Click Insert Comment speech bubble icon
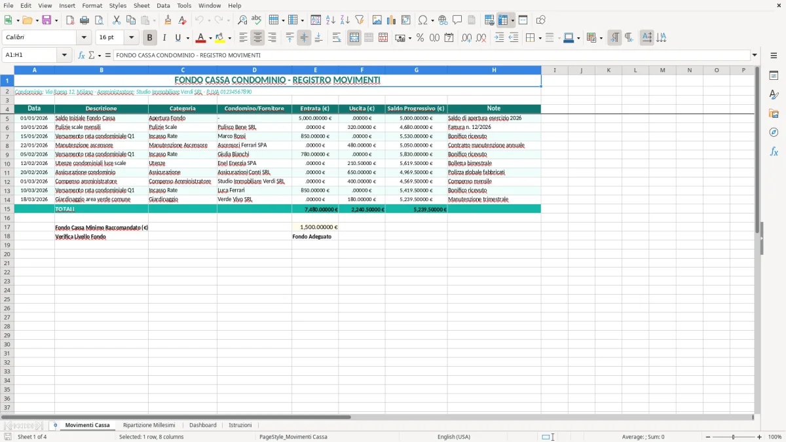 [457, 20]
